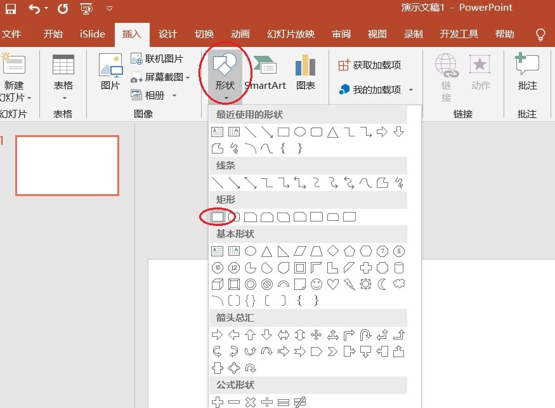Select the lightning bolt shape

pos(349,284)
